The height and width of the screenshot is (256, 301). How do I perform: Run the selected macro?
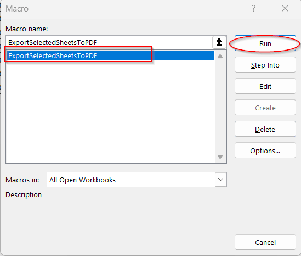click(x=265, y=43)
